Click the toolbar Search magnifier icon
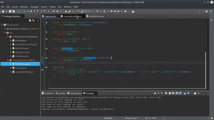The image size is (214, 120). pos(200,11)
